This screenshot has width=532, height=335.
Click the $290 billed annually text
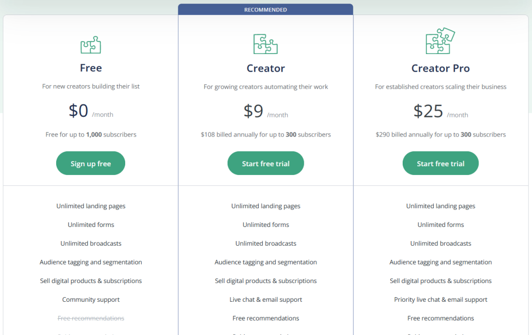(441, 135)
